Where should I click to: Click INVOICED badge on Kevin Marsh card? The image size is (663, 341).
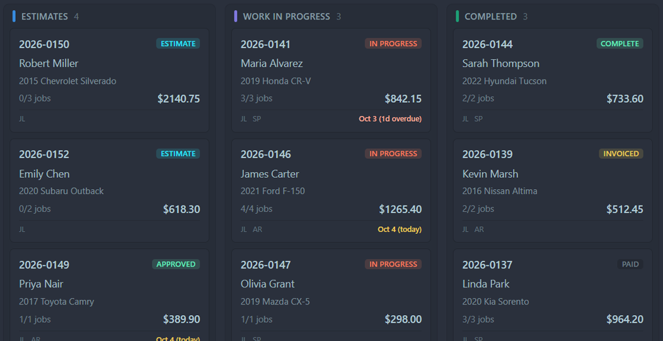point(621,154)
